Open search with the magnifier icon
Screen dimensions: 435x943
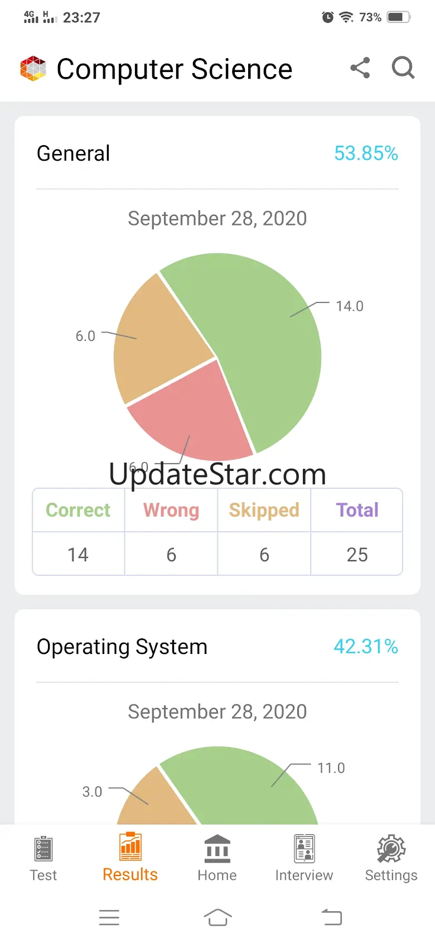coord(403,68)
